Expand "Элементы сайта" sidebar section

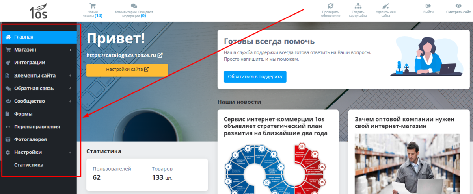(70, 76)
